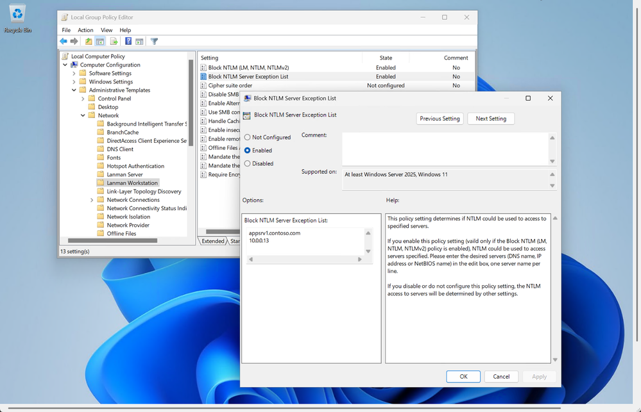Click the folder icon beside Fonts
The image size is (641, 412).
(x=101, y=158)
